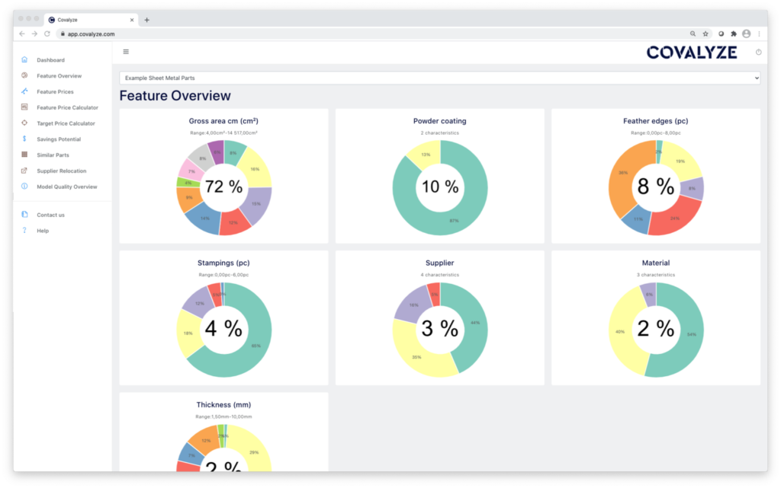Click the browser forward arrow
The image size is (781, 488).
pos(34,33)
